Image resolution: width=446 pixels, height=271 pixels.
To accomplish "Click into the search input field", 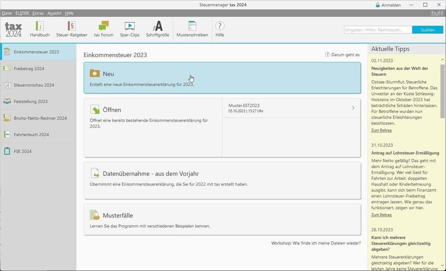I will point(378,30).
